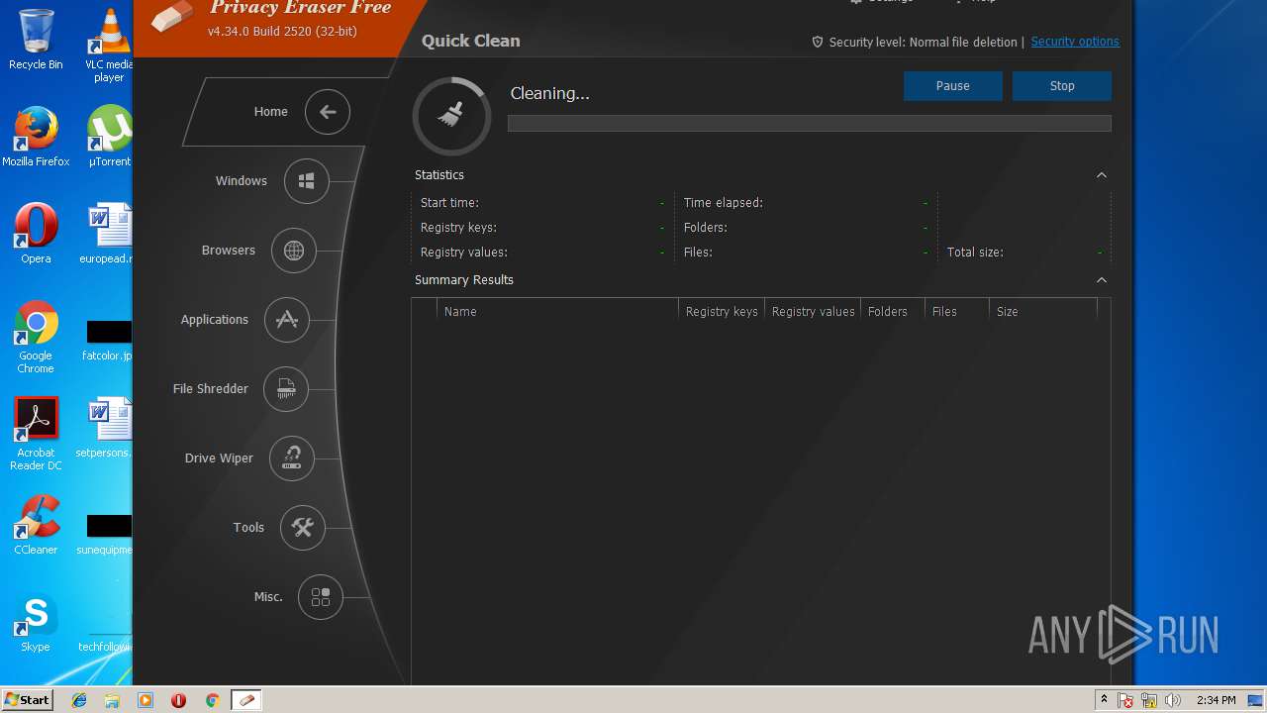The width and height of the screenshot is (1267, 713).
Task: Open the Mozilla Firefox desktop icon
Action: tap(36, 137)
